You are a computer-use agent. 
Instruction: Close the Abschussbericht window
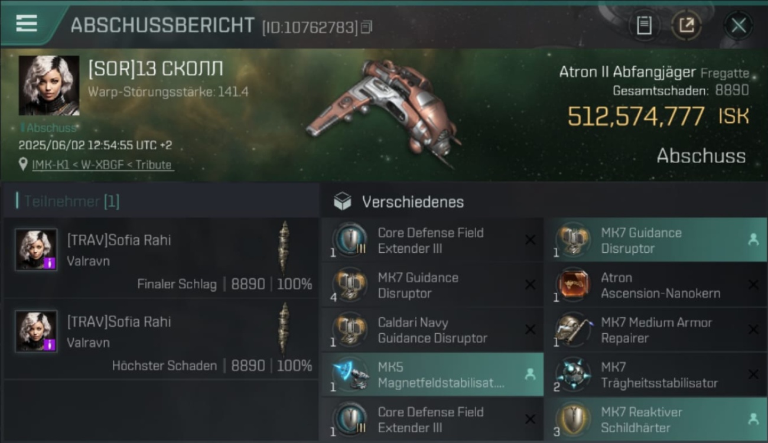tap(738, 25)
